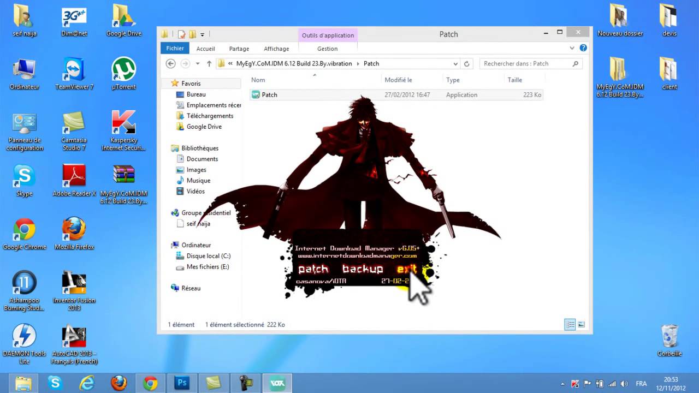
Task: Click the 'exit' button in the patcher
Action: (x=407, y=269)
